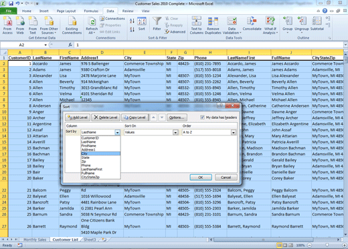This screenshot has width=348, height=249.
Task: Open From Other Sources menu
Action: (49, 25)
